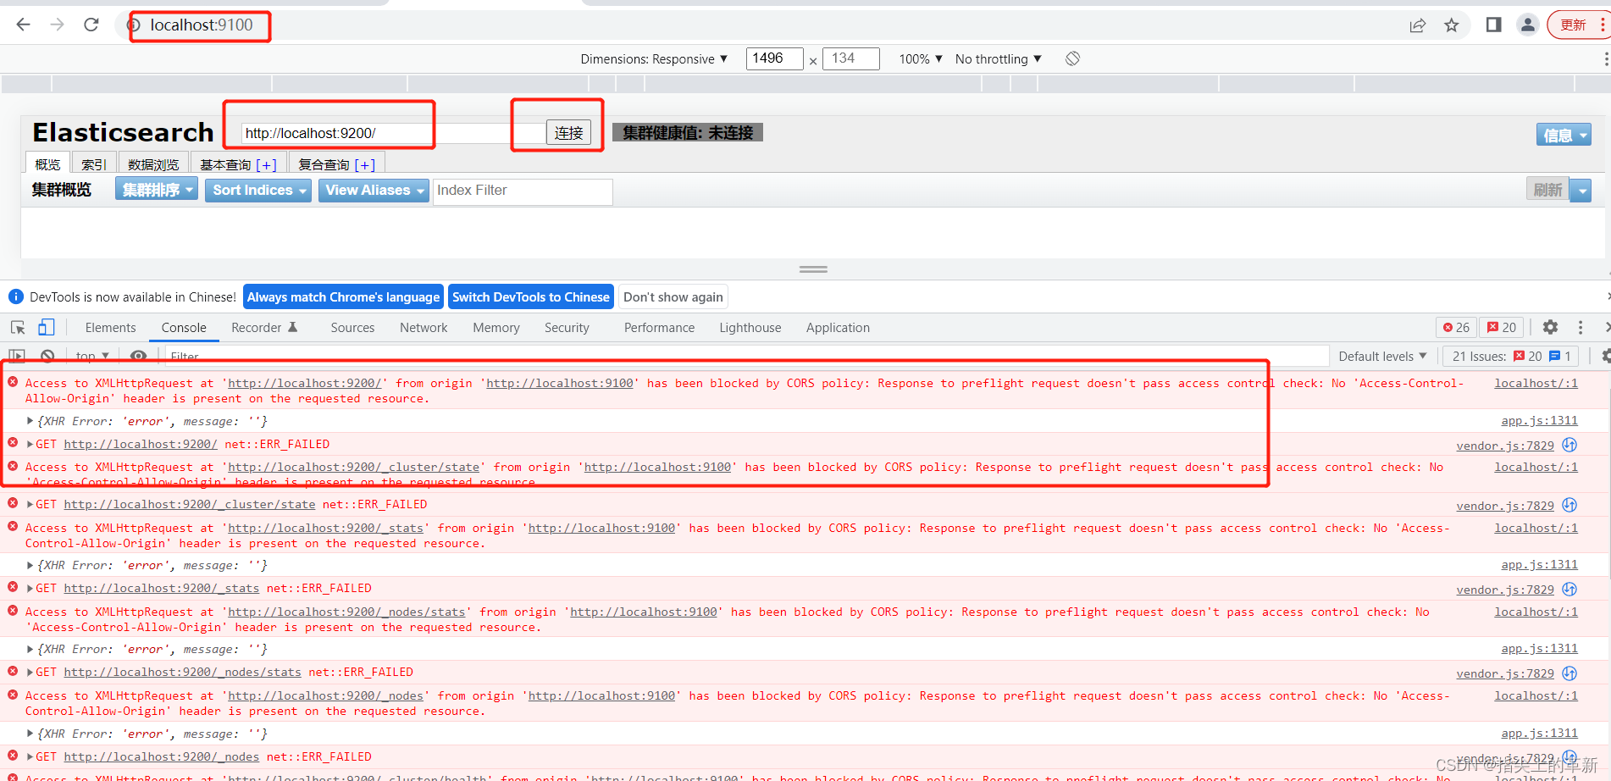Screen dimensions: 1611x781
Task: Open initiator icon for GET _cluster/state request
Action: 1569,505
